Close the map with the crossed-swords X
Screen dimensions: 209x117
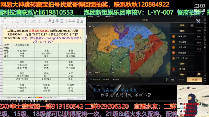pyautogui.click(x=198, y=21)
